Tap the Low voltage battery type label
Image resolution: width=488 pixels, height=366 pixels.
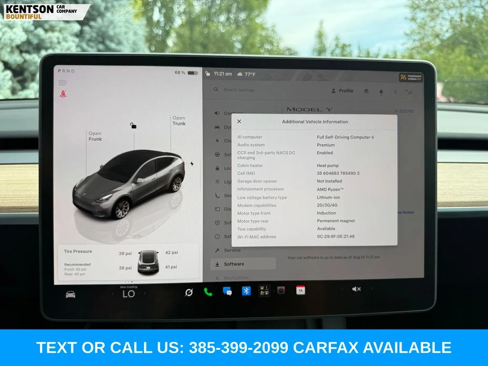click(x=262, y=197)
